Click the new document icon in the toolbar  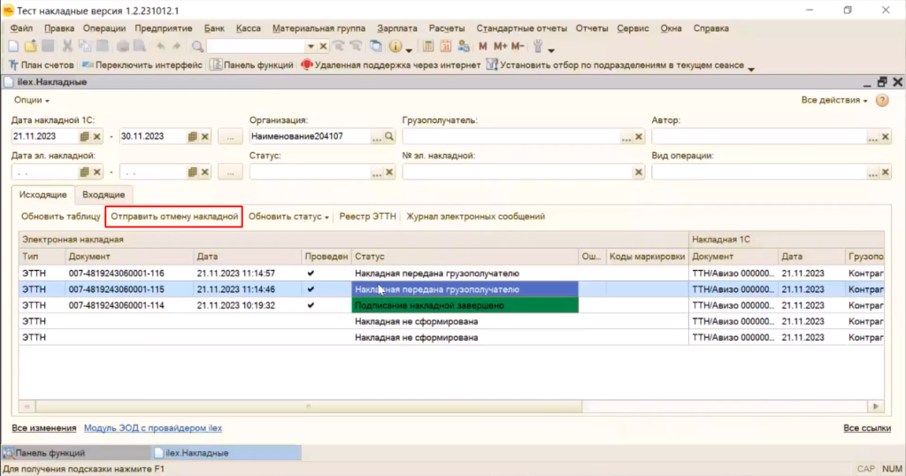pos(13,46)
